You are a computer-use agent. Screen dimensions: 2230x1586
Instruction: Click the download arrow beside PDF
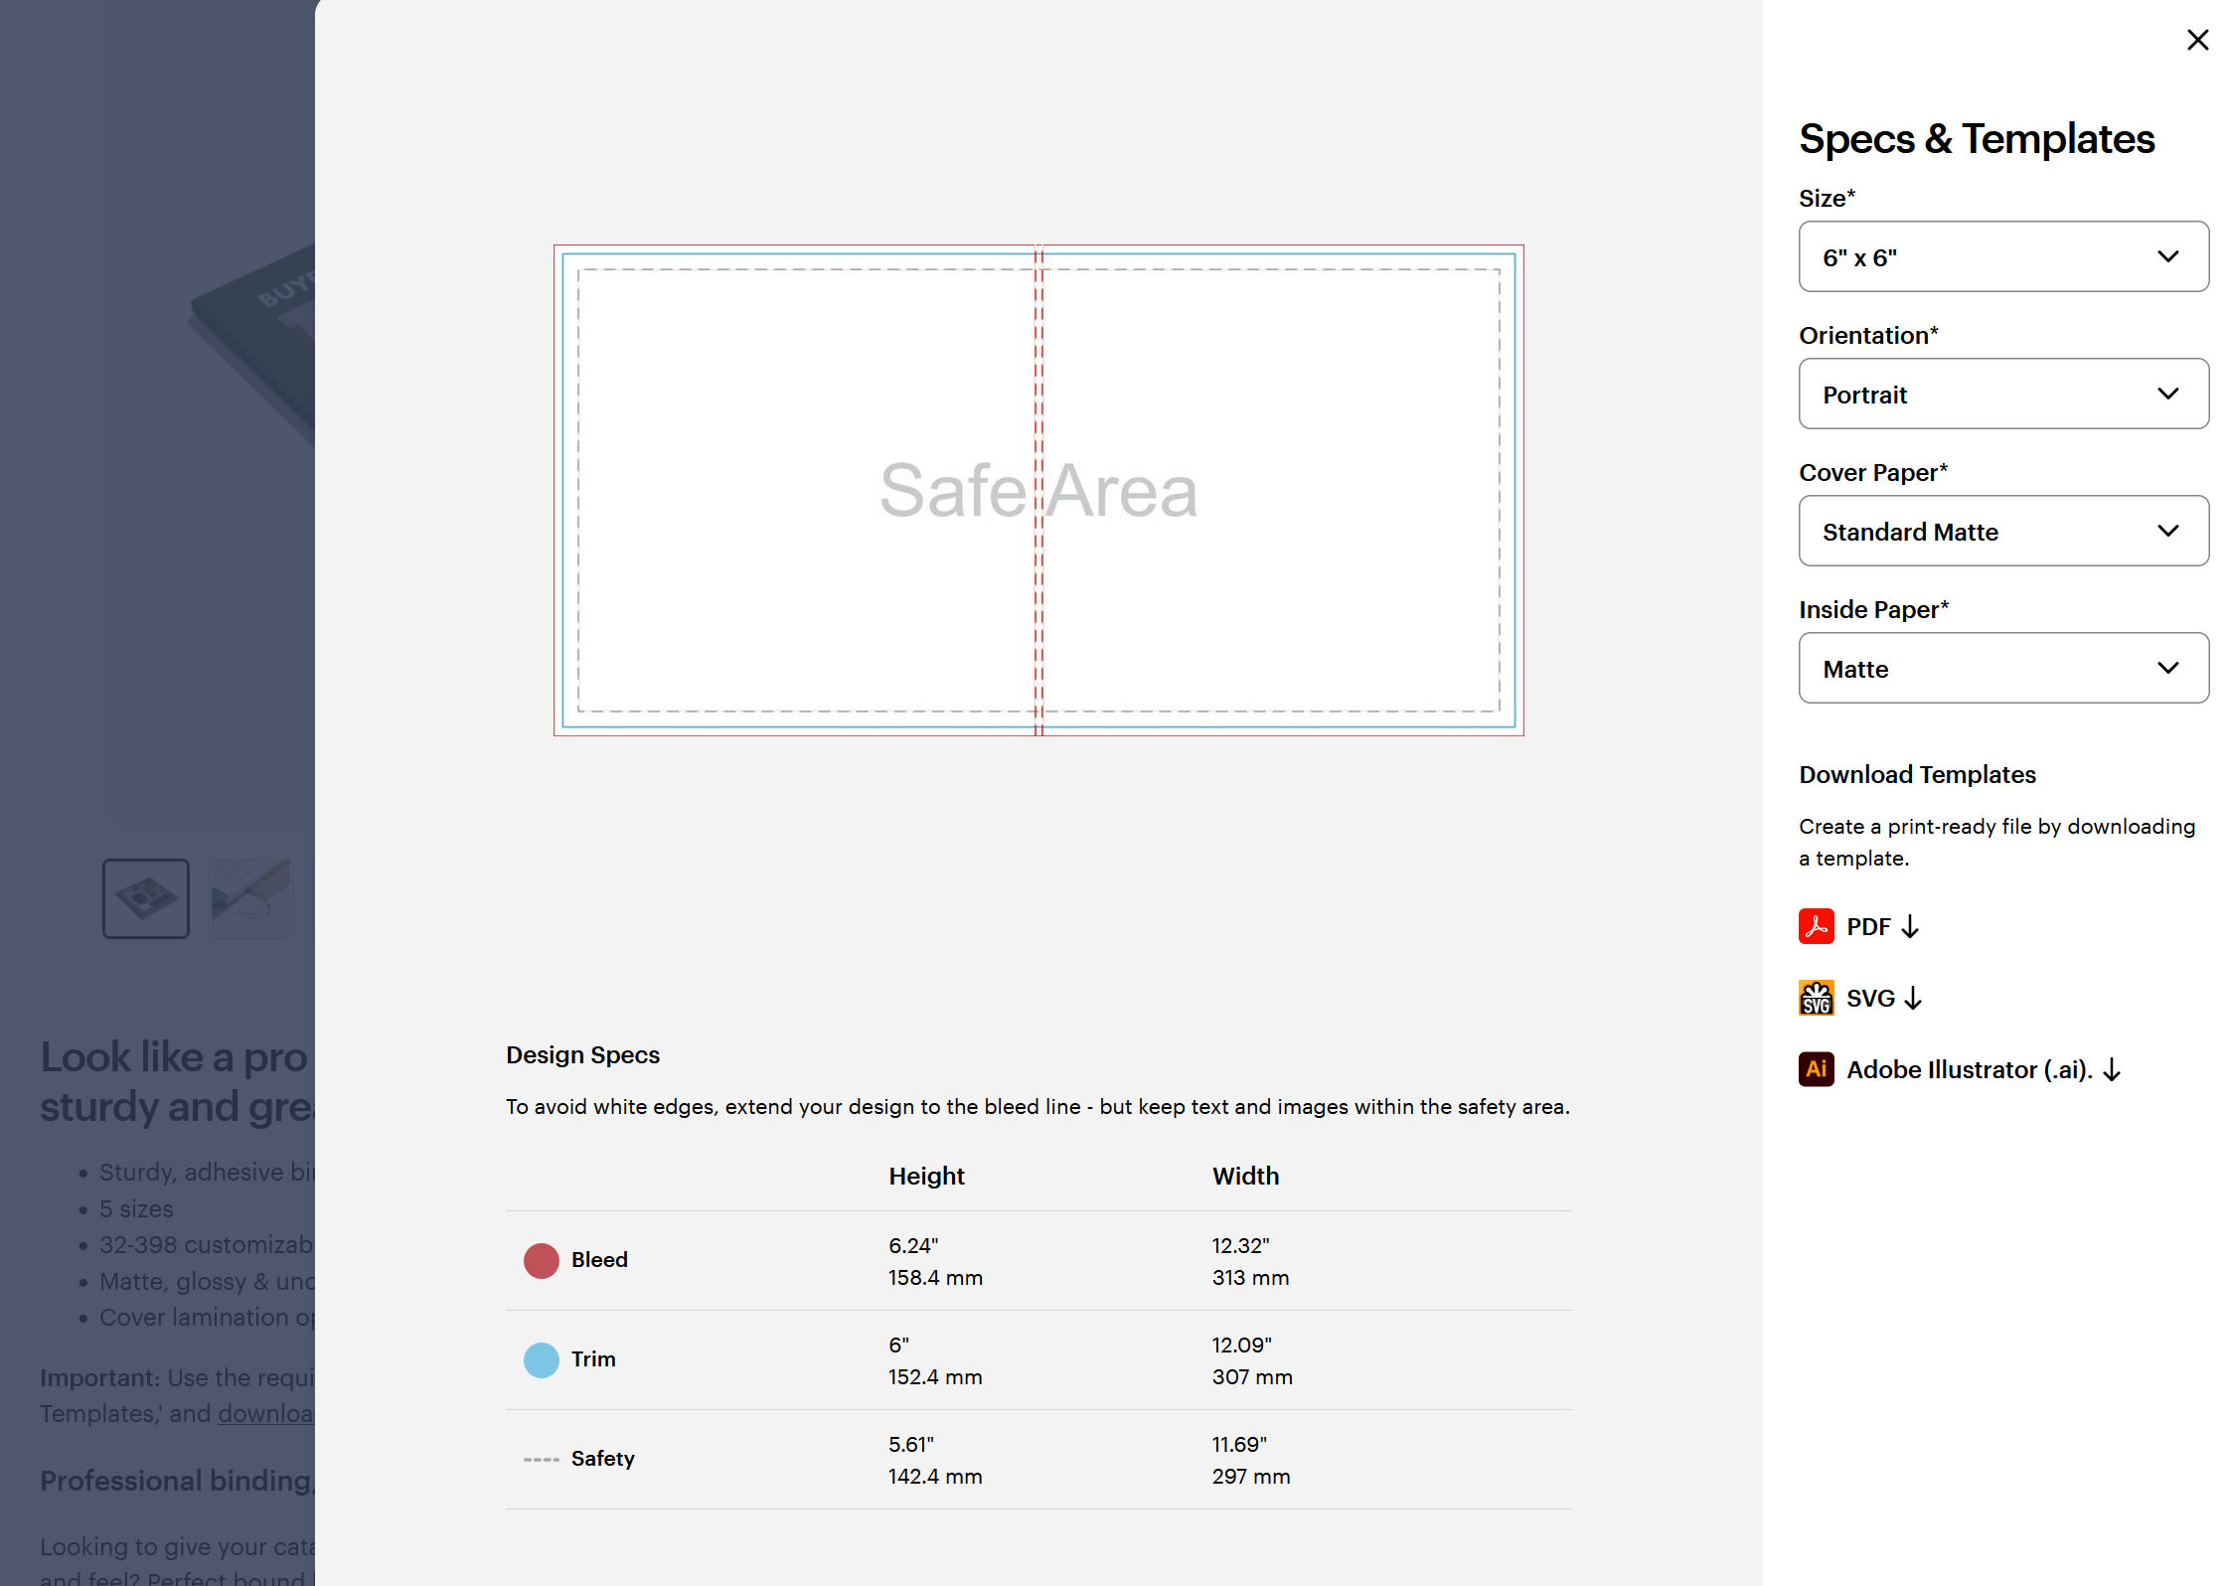pyautogui.click(x=1911, y=925)
